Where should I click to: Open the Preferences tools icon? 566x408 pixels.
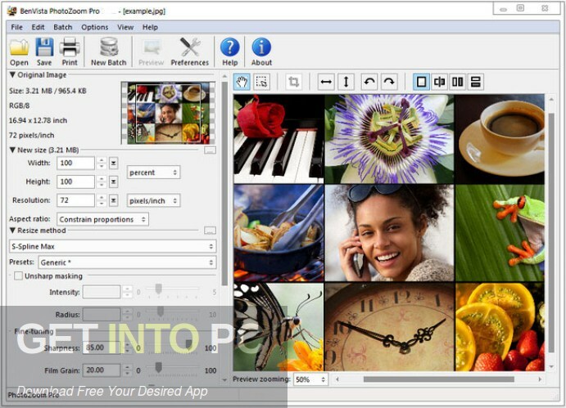coord(190,52)
